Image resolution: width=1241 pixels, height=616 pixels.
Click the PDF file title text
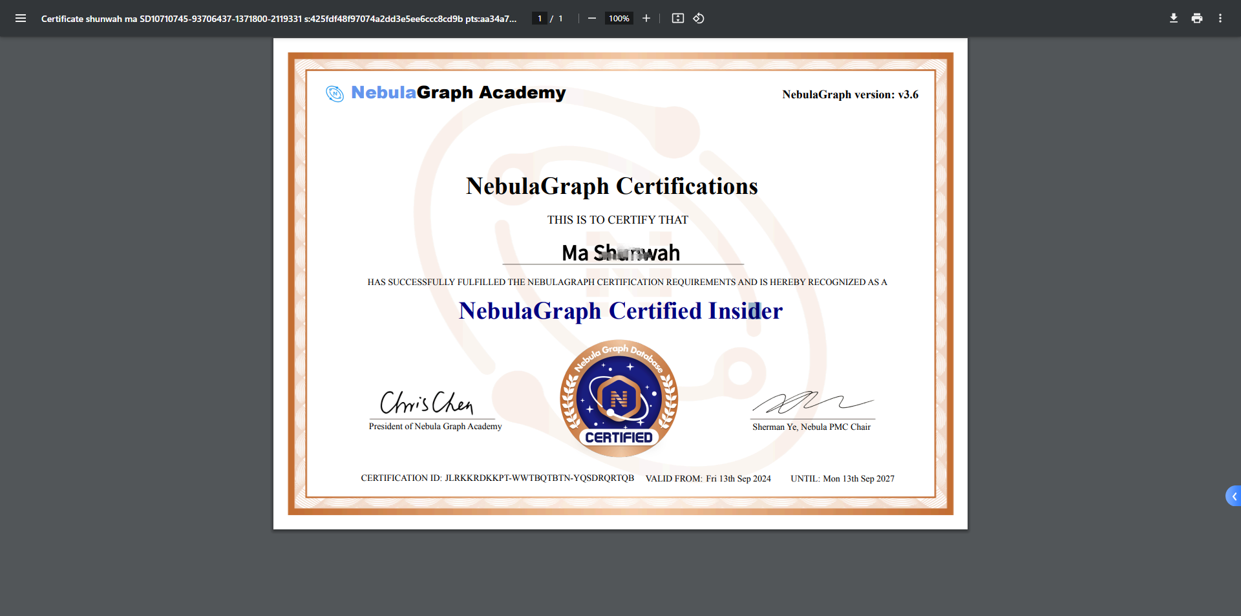(279, 19)
